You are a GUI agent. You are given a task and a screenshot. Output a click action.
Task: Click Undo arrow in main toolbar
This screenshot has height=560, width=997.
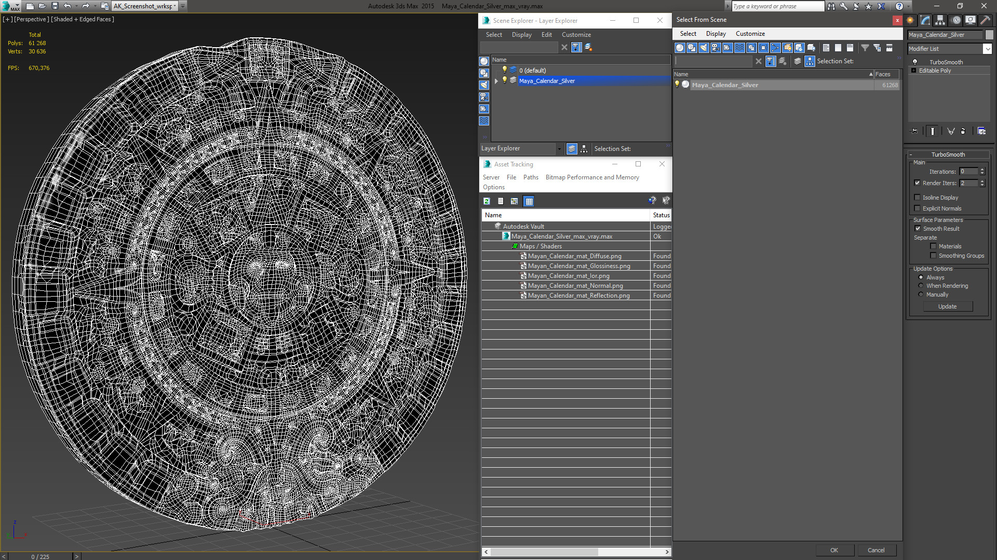point(67,6)
